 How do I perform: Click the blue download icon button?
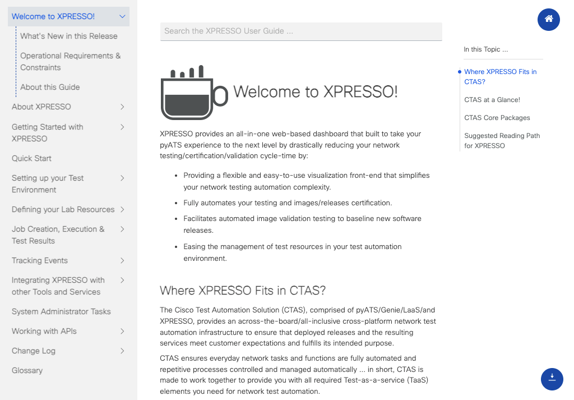[552, 379]
